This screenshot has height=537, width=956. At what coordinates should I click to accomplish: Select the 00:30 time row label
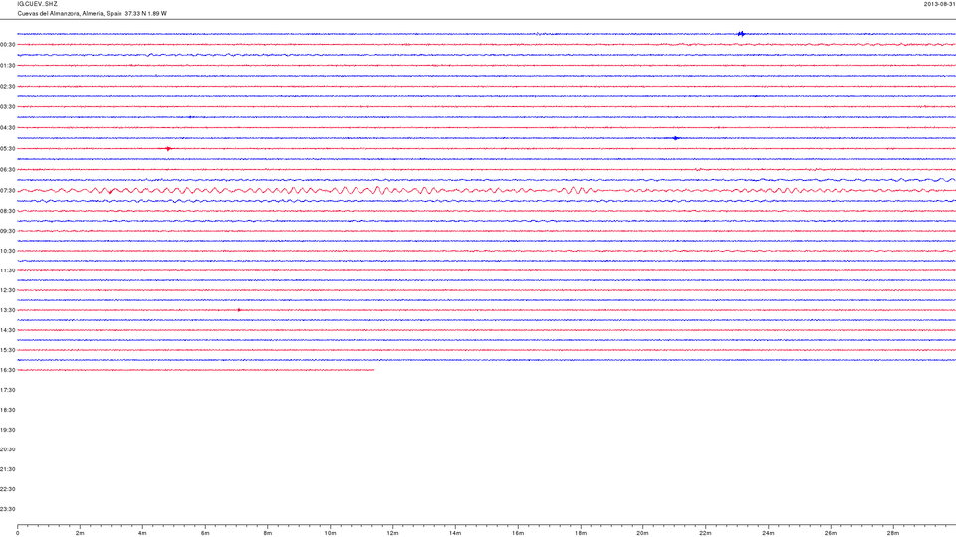(x=7, y=45)
